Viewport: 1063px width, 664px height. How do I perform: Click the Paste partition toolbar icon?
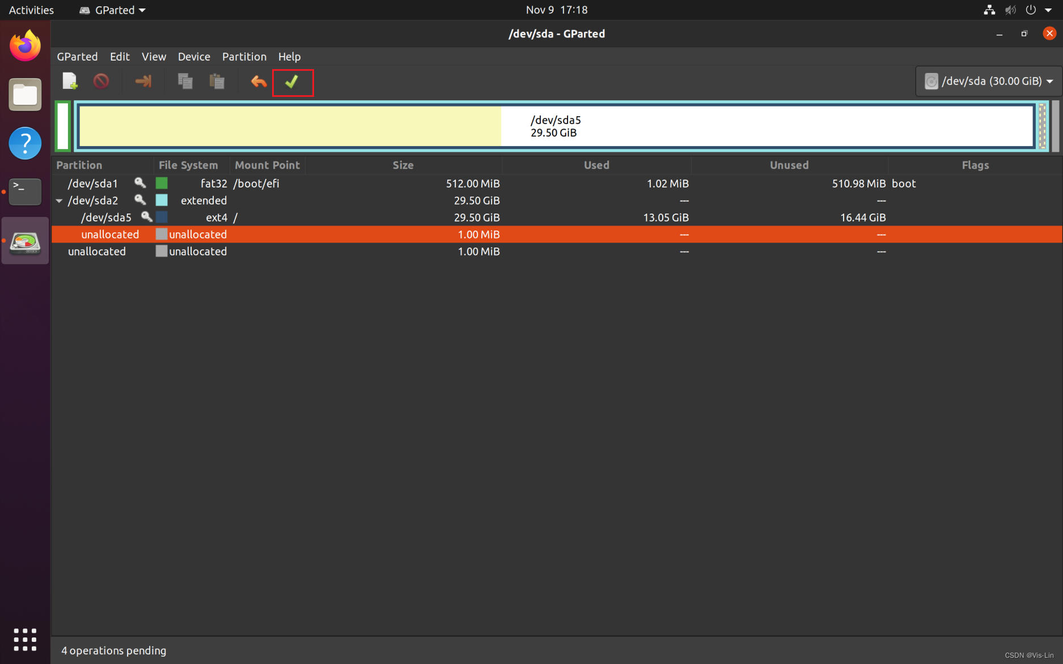point(217,81)
